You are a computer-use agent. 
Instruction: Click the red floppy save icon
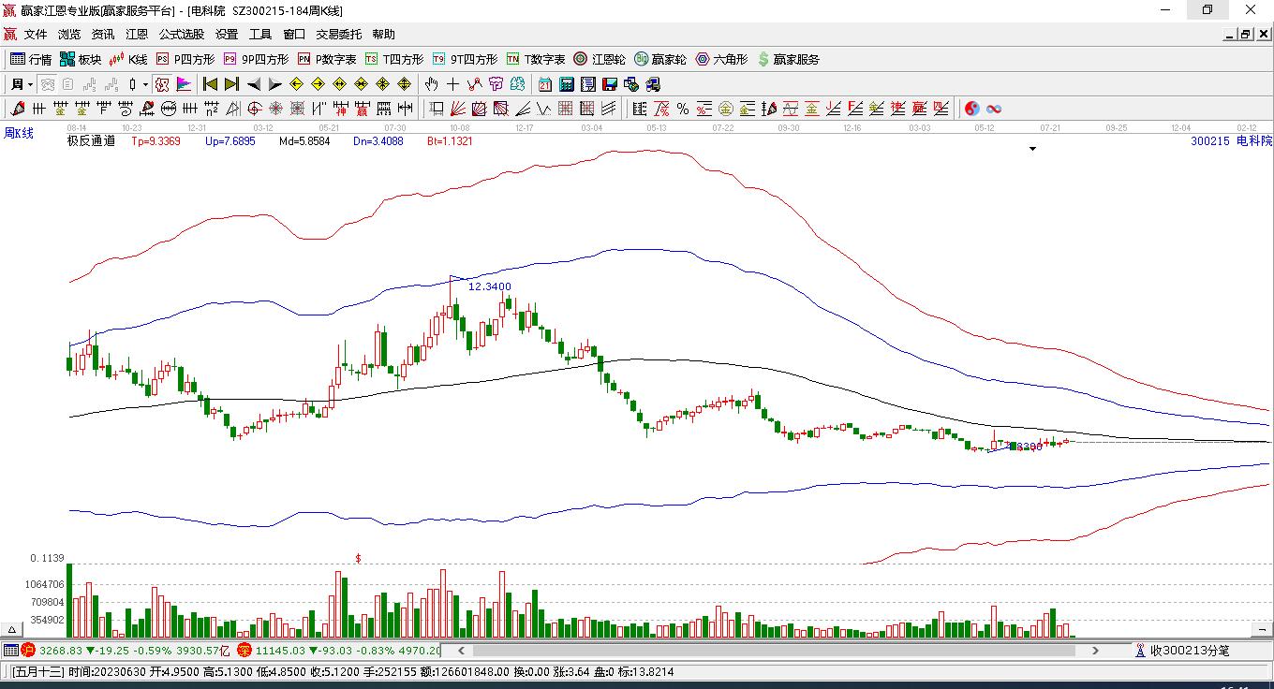pyautogui.click(x=610, y=84)
